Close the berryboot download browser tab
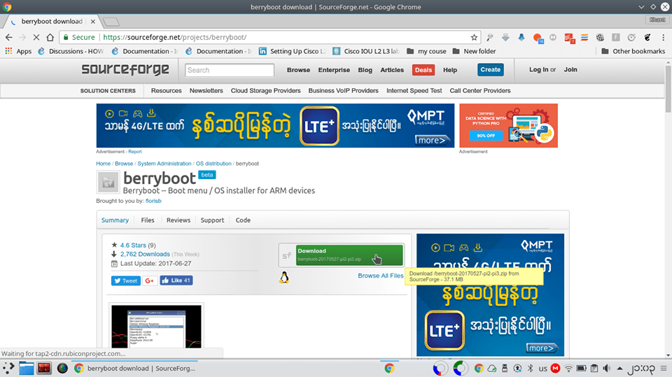This screenshot has width=672, height=377. [92, 22]
